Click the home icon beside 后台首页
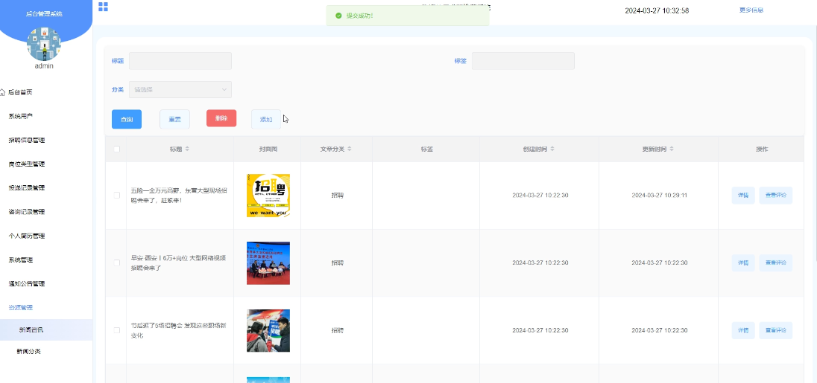 click(x=2, y=92)
